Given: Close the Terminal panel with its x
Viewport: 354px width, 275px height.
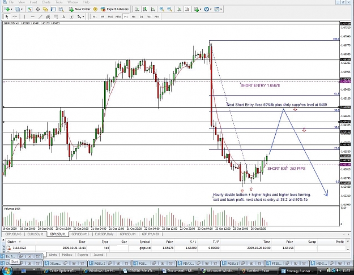Looking at the screenshot, I should click(3, 240).
